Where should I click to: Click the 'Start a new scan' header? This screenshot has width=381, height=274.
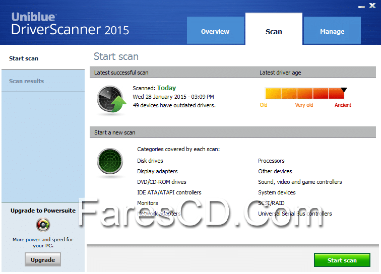[115, 132]
